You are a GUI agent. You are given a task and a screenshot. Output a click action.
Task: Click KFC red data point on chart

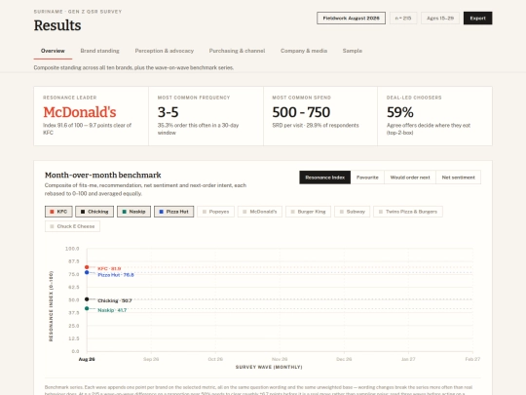click(x=87, y=267)
